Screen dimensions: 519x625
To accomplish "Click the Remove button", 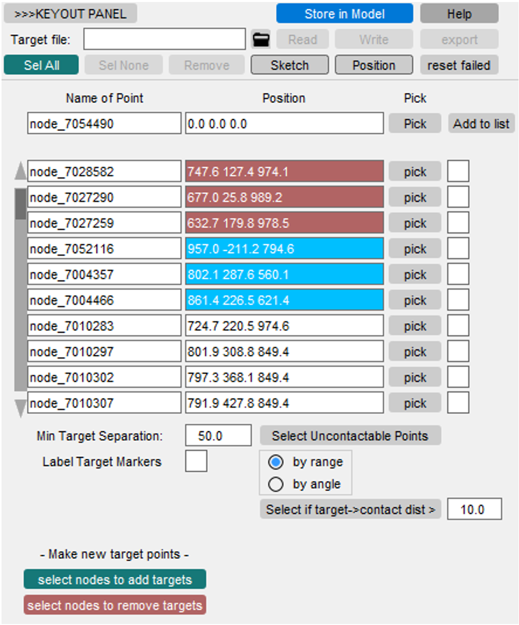I will [x=207, y=65].
